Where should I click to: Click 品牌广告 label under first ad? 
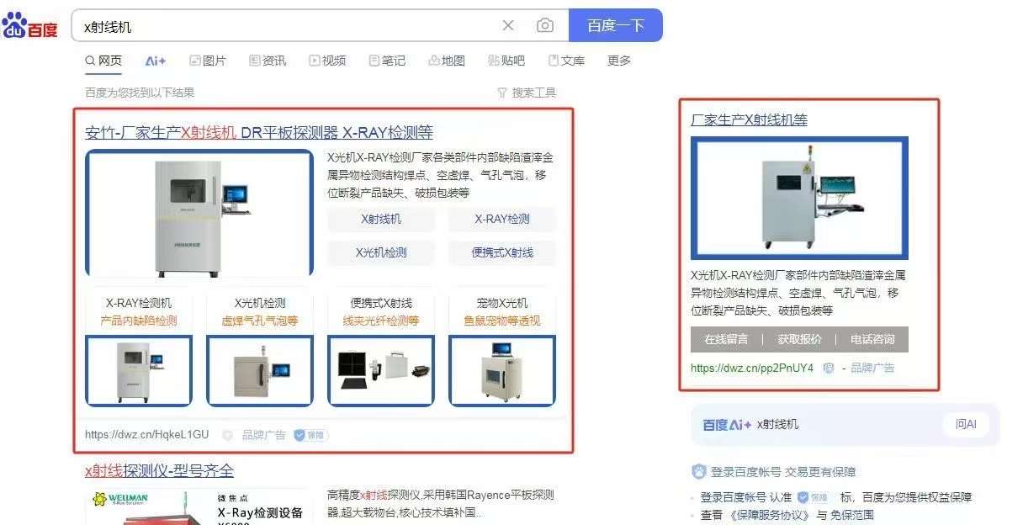click(264, 435)
